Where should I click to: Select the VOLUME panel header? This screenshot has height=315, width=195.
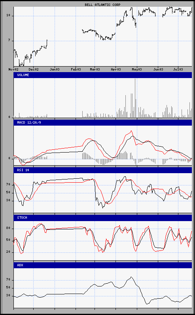click(103, 75)
